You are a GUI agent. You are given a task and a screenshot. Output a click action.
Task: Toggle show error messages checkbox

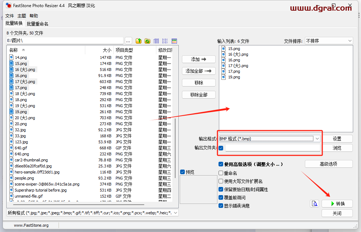click(x=221, y=205)
